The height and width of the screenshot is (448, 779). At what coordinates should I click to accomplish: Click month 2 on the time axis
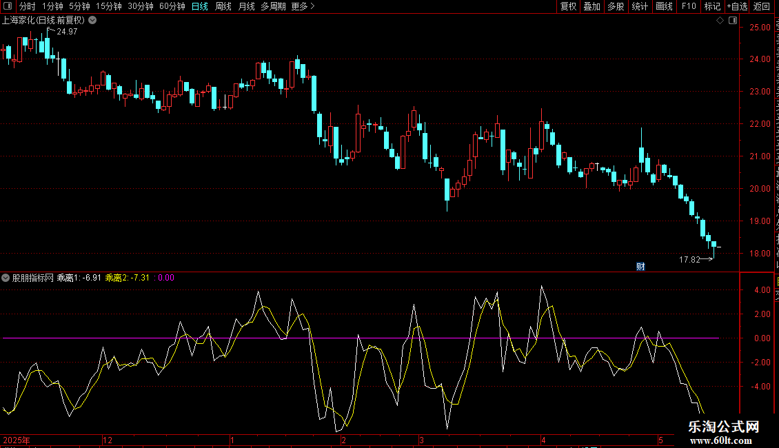(343, 440)
